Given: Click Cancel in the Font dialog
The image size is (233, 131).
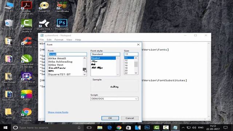Looking at the screenshot, I should (x=130, y=118).
